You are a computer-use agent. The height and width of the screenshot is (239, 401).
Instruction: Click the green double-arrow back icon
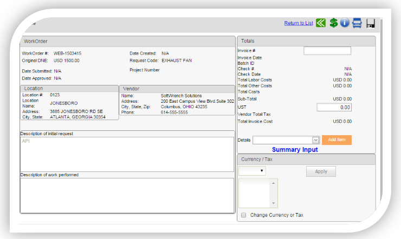coord(321,23)
